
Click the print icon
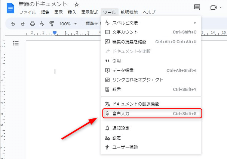tap(32, 23)
